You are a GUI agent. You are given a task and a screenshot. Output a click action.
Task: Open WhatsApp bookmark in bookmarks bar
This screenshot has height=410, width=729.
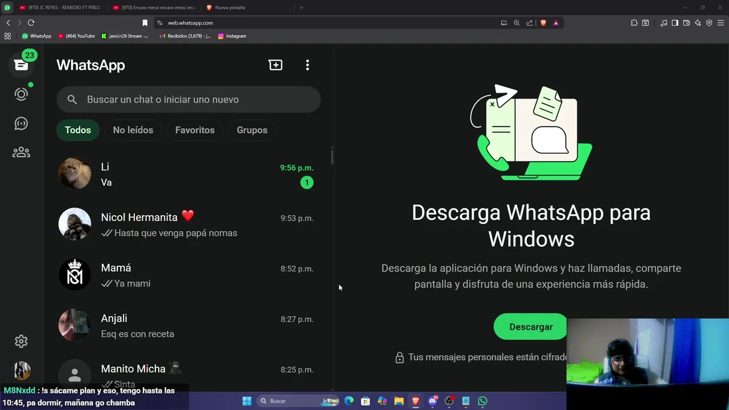(x=37, y=36)
